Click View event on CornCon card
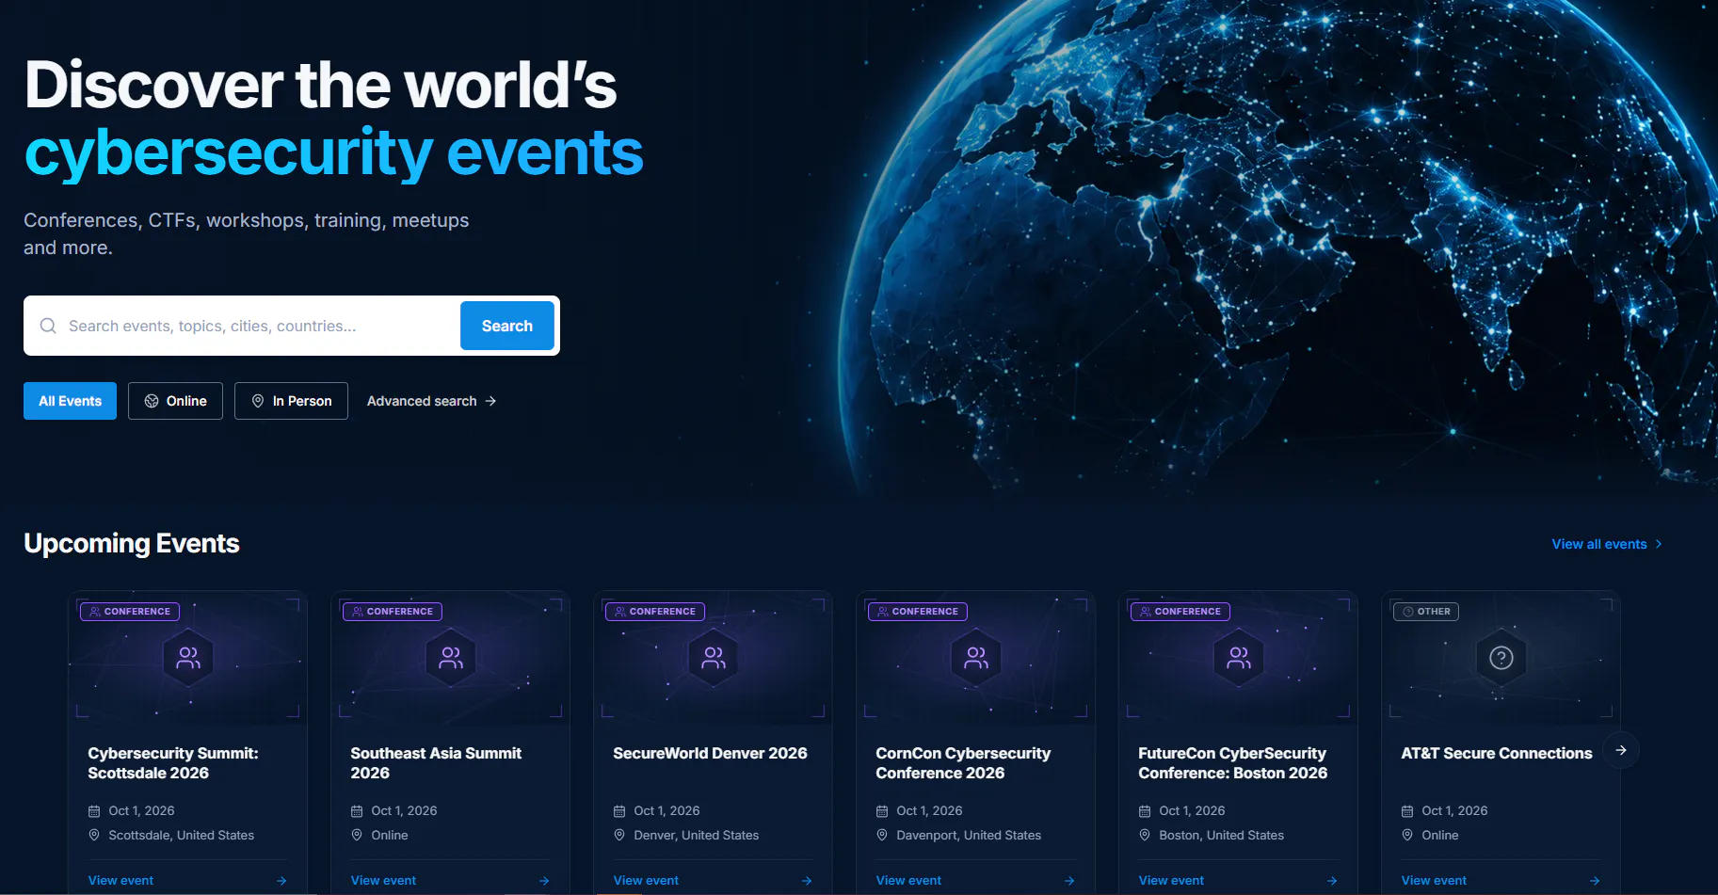 (x=908, y=881)
